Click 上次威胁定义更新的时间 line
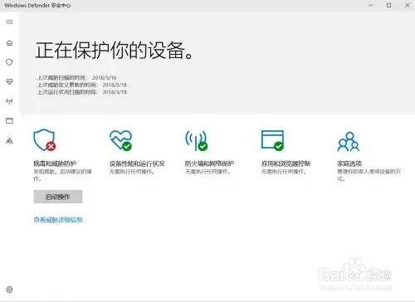The image size is (415, 302). (82, 85)
